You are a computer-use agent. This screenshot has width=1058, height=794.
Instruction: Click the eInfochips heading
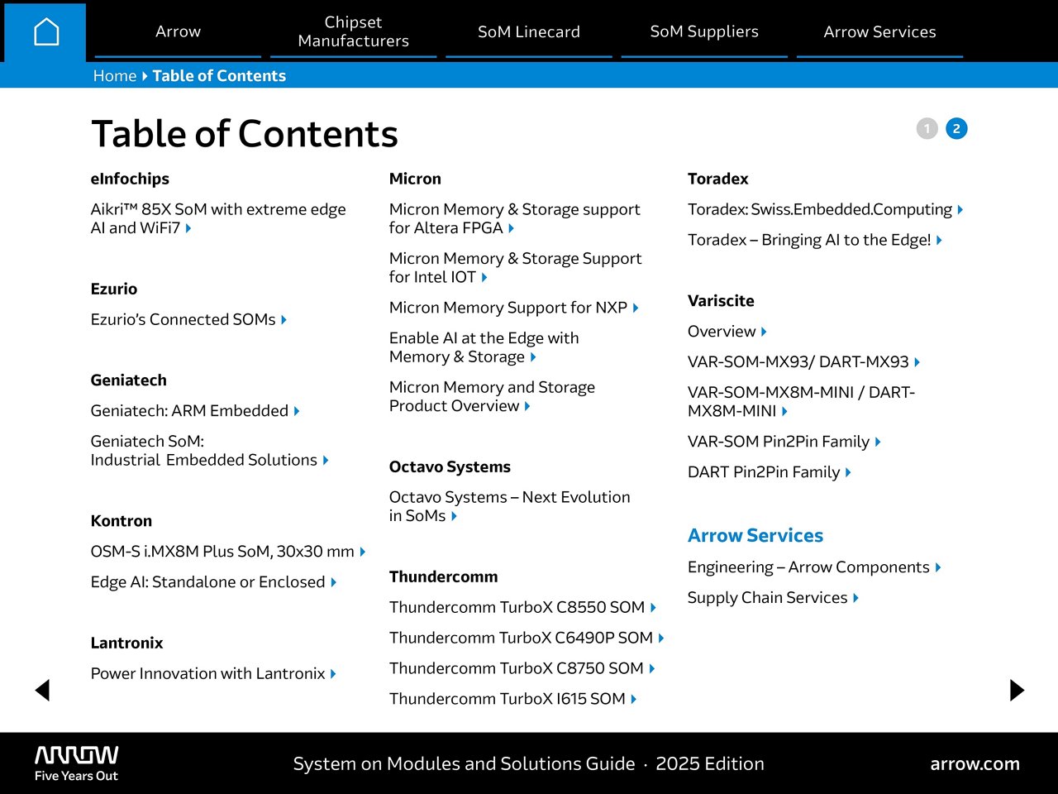(x=130, y=179)
